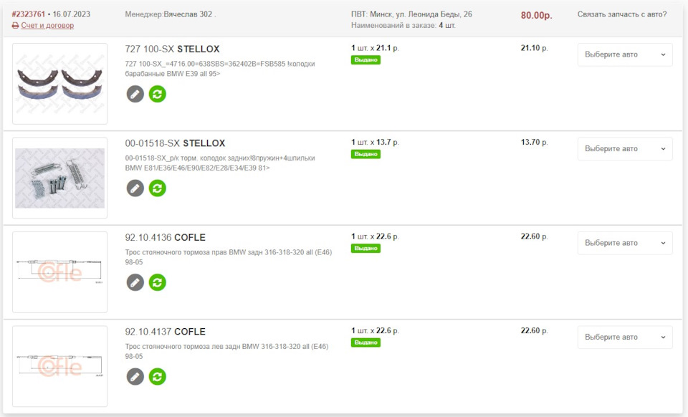Click green reorder icon for 00-01518-SX item

158,188
